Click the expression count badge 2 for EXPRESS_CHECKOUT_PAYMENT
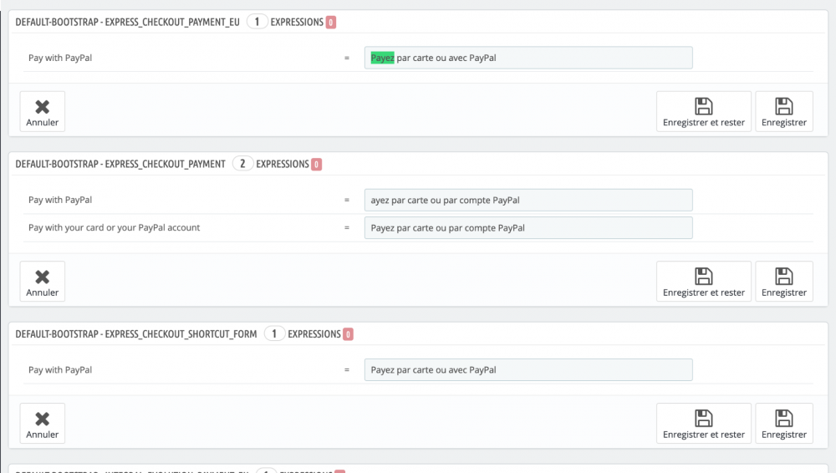The image size is (836, 473). (242, 164)
